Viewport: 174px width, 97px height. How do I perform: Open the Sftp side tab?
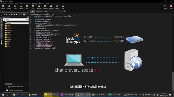point(1,42)
